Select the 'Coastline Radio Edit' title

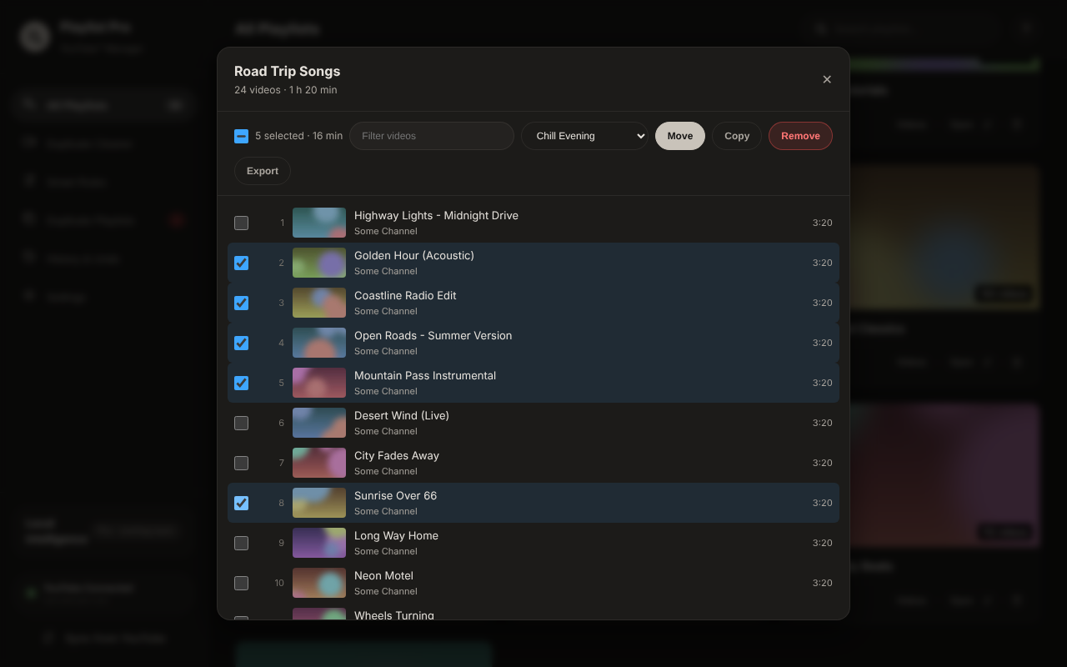pyautogui.click(x=405, y=295)
